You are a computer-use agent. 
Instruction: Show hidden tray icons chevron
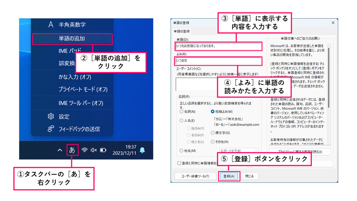tap(60, 150)
